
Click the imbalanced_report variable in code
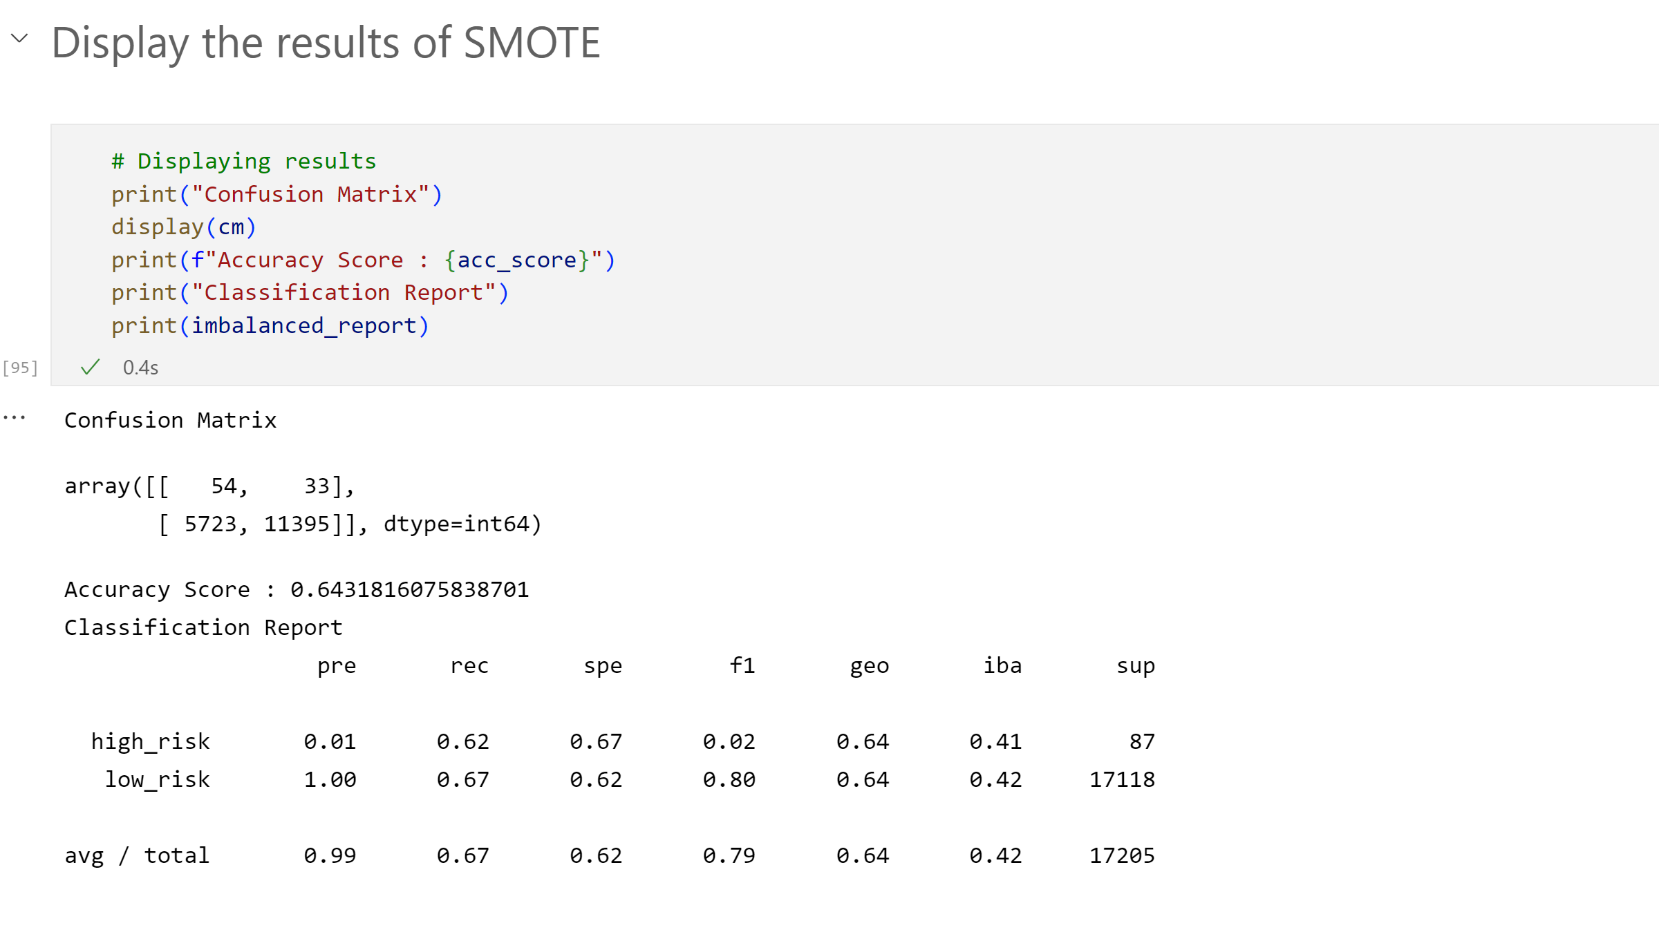coord(304,325)
